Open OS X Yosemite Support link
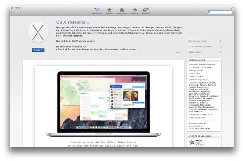This screenshot has height=161, width=244. [x=200, y=47]
